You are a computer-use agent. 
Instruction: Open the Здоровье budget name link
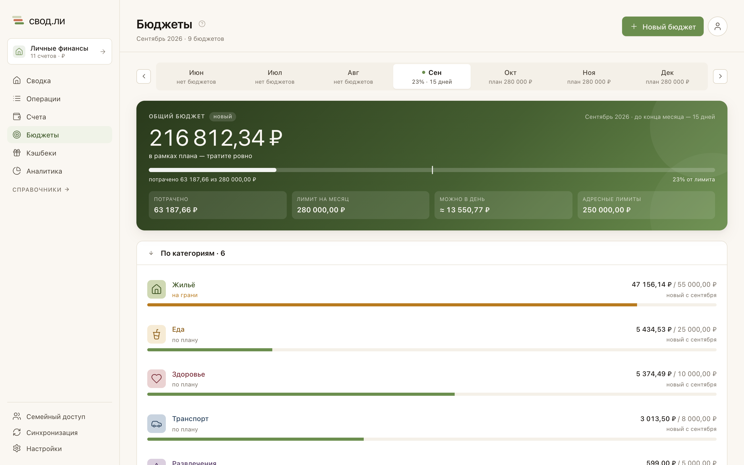189,374
